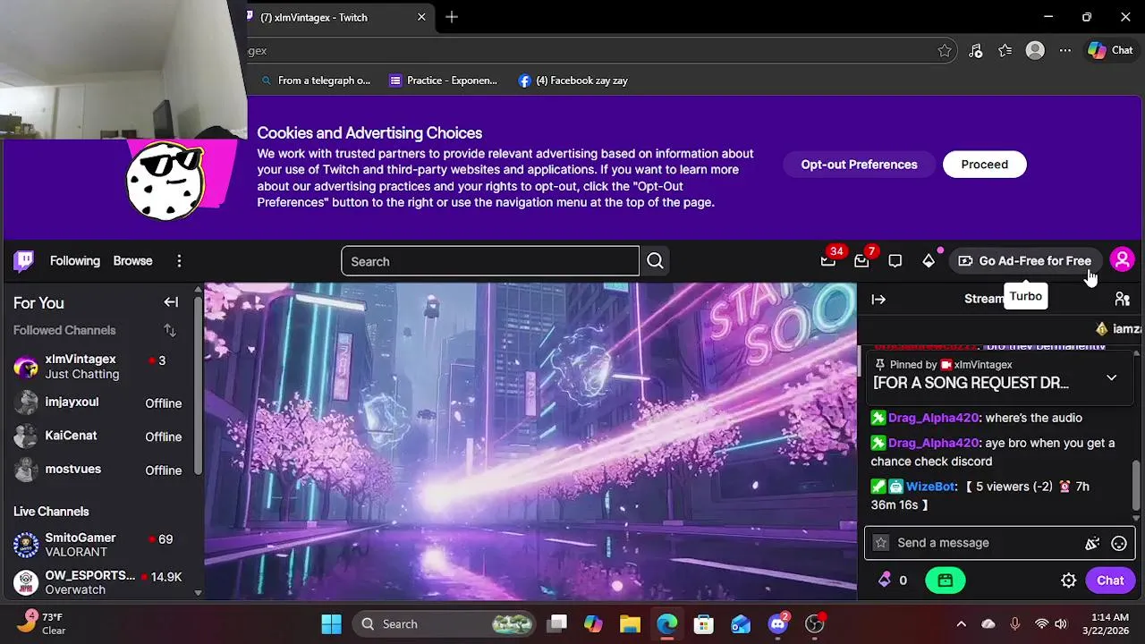Viewport: 1145px width, 644px height.
Task: Collapse the stream chat panel
Action: 878,300
